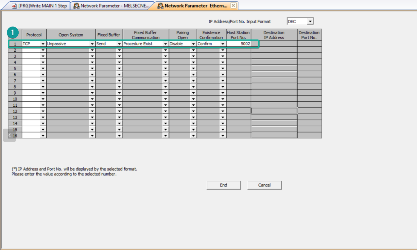Open the Network Parameter - MELSECNE... tab
The height and width of the screenshot is (251, 417).
pos(112,6)
